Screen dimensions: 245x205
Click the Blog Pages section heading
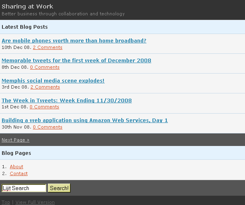16,153
